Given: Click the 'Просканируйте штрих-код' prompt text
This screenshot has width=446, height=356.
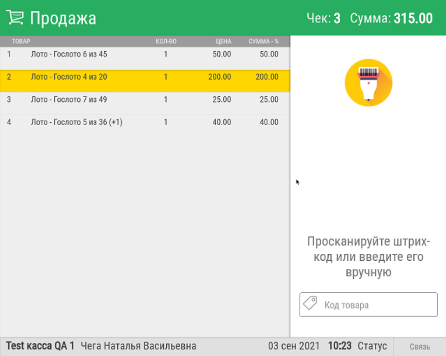Looking at the screenshot, I should pyautogui.click(x=368, y=257).
